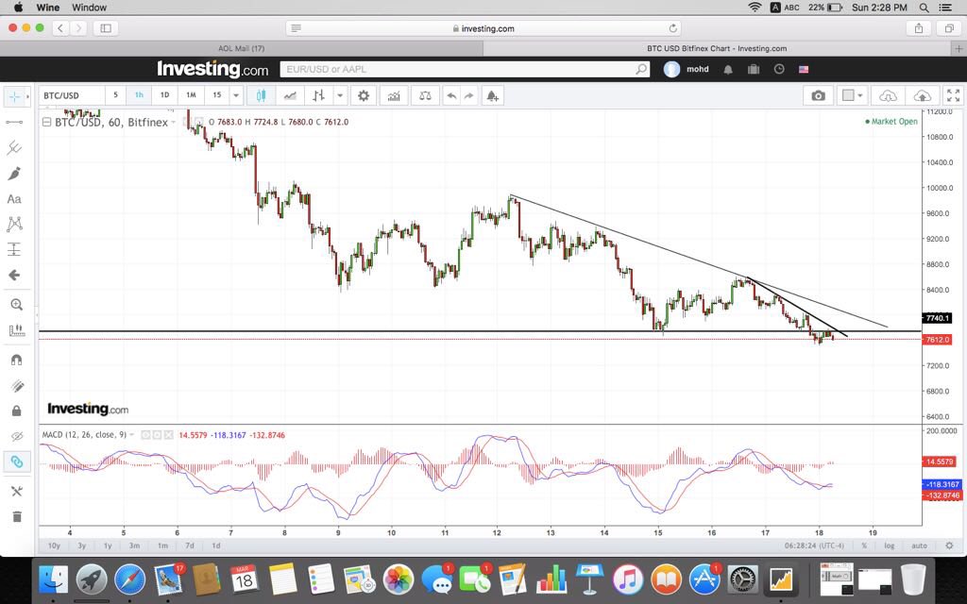Open the indicators button
The height and width of the screenshot is (604, 967).
point(394,95)
